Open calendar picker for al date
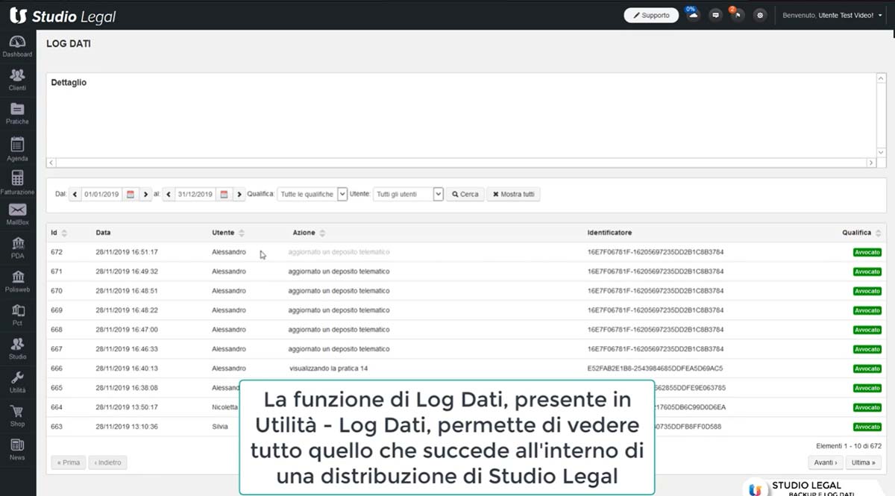Viewport: 895px width, 496px height. click(224, 194)
